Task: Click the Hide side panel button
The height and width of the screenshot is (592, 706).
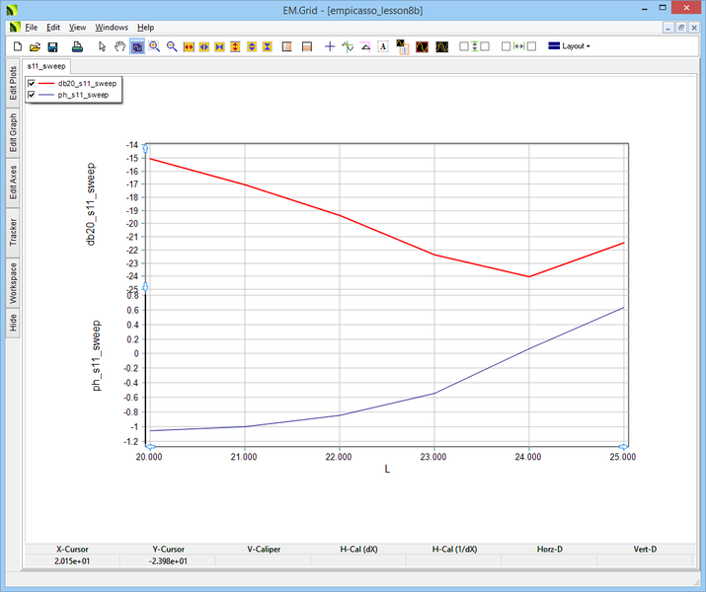Action: pos(13,322)
